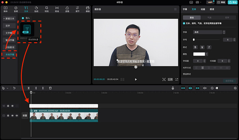239x140 pixels.
Task: Select the SRT subtitle file thumbnail
Action: 27,29
